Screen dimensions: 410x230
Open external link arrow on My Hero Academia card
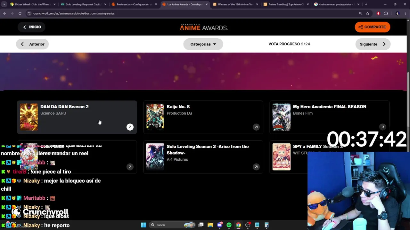click(382, 127)
